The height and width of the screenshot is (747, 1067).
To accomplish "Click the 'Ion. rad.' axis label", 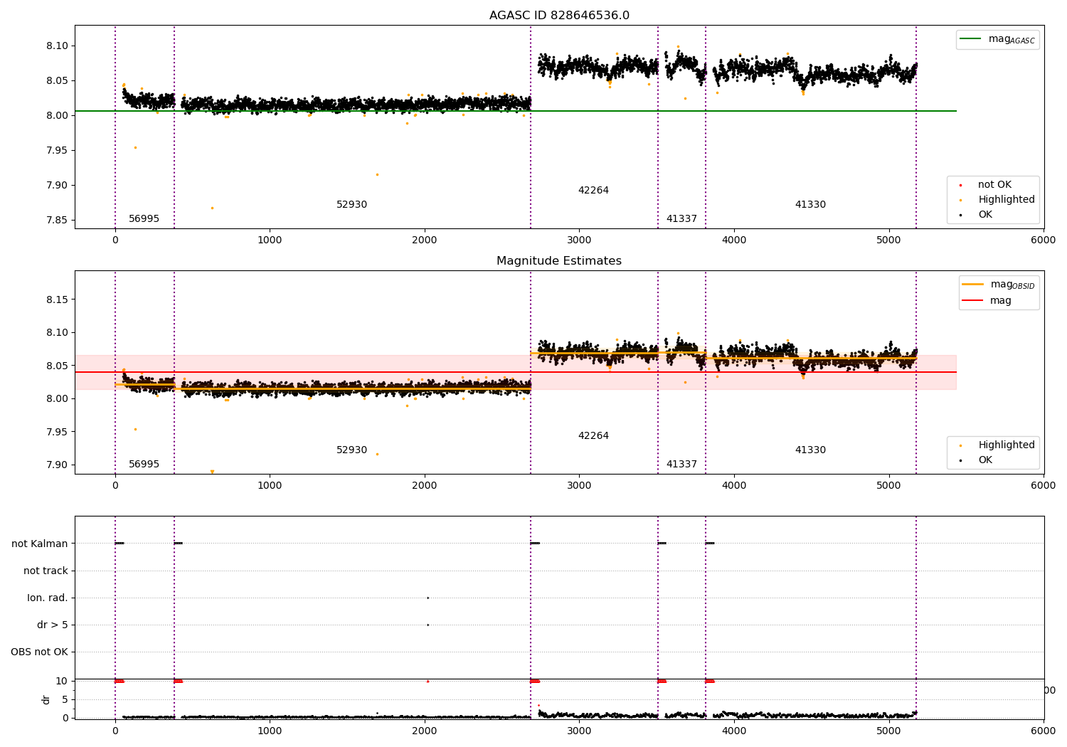I will pyautogui.click(x=48, y=598).
